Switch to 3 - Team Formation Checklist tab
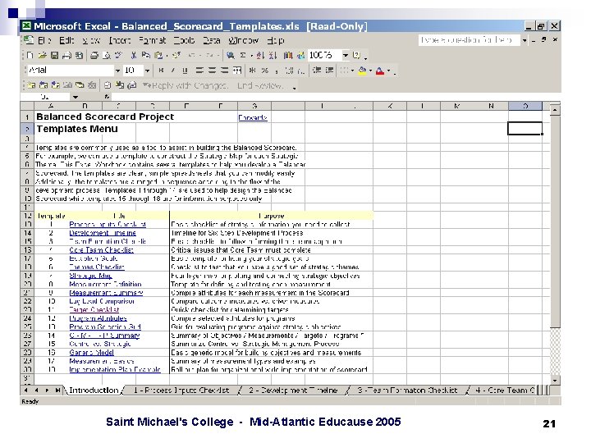 407,390
